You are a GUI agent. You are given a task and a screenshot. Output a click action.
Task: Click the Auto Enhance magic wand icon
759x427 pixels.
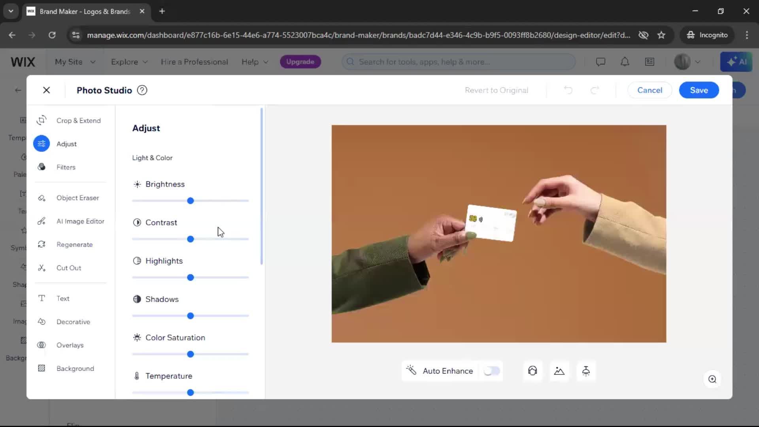point(411,370)
